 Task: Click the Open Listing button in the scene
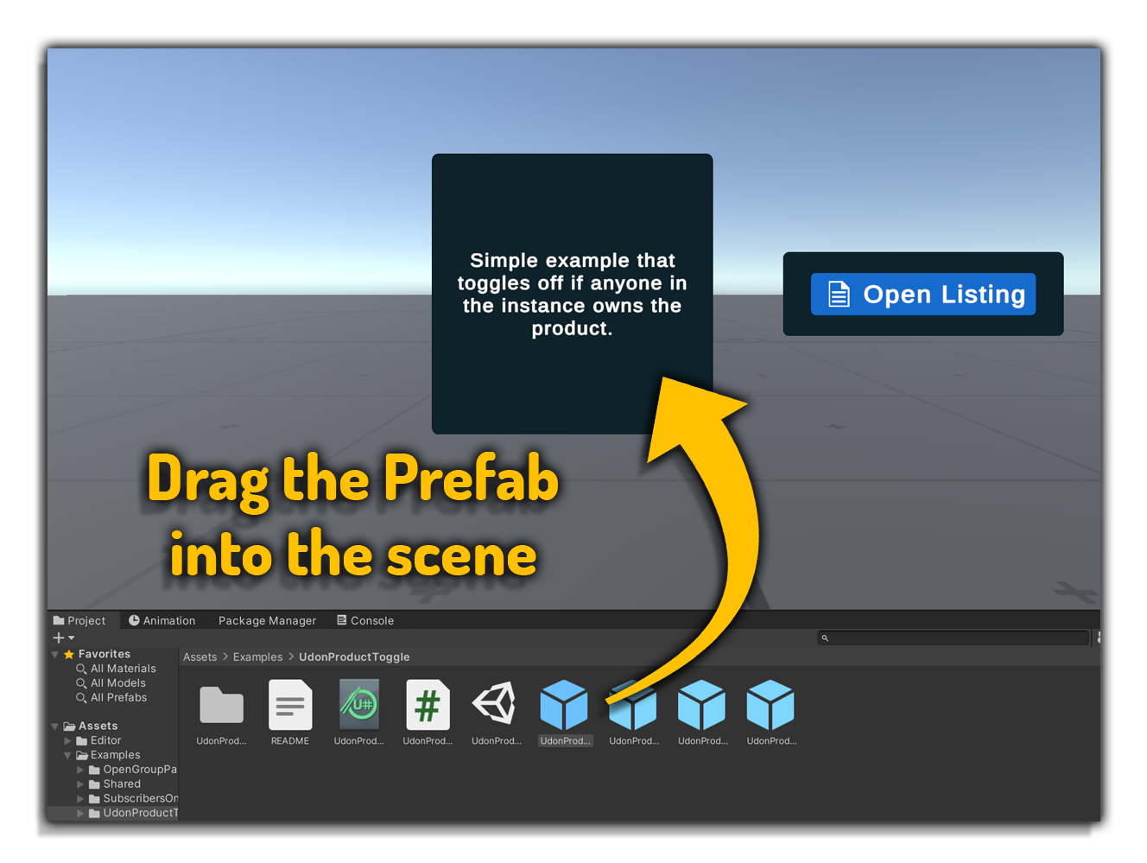point(922,295)
